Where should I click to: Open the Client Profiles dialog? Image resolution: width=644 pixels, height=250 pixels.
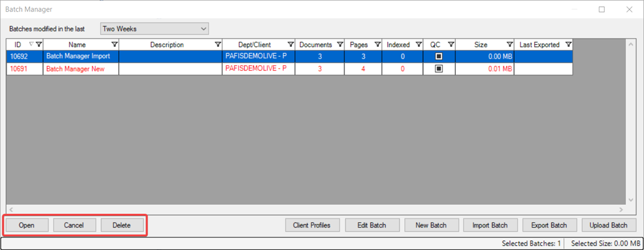click(x=312, y=225)
